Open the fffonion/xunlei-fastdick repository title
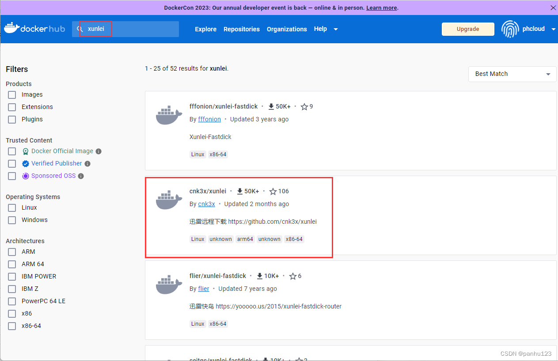 (224, 106)
